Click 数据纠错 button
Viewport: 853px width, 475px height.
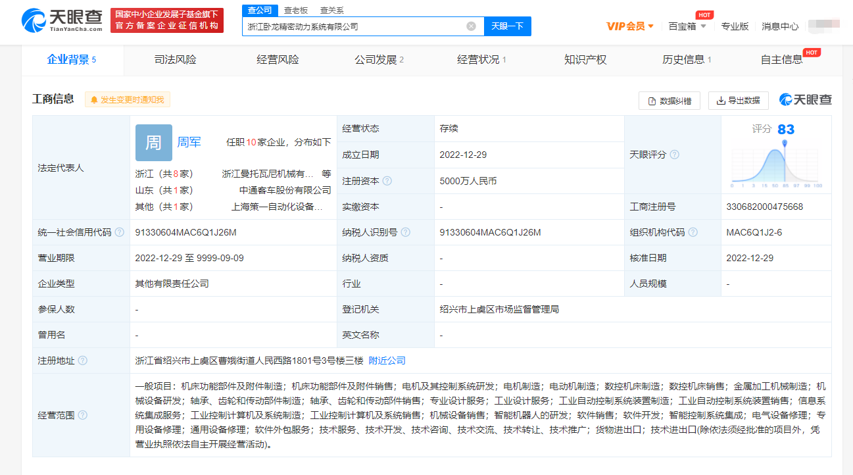[670, 101]
